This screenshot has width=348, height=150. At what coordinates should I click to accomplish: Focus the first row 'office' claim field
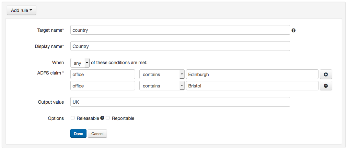102,75
